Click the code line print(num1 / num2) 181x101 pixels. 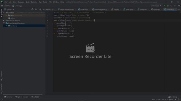[x=66, y=36]
